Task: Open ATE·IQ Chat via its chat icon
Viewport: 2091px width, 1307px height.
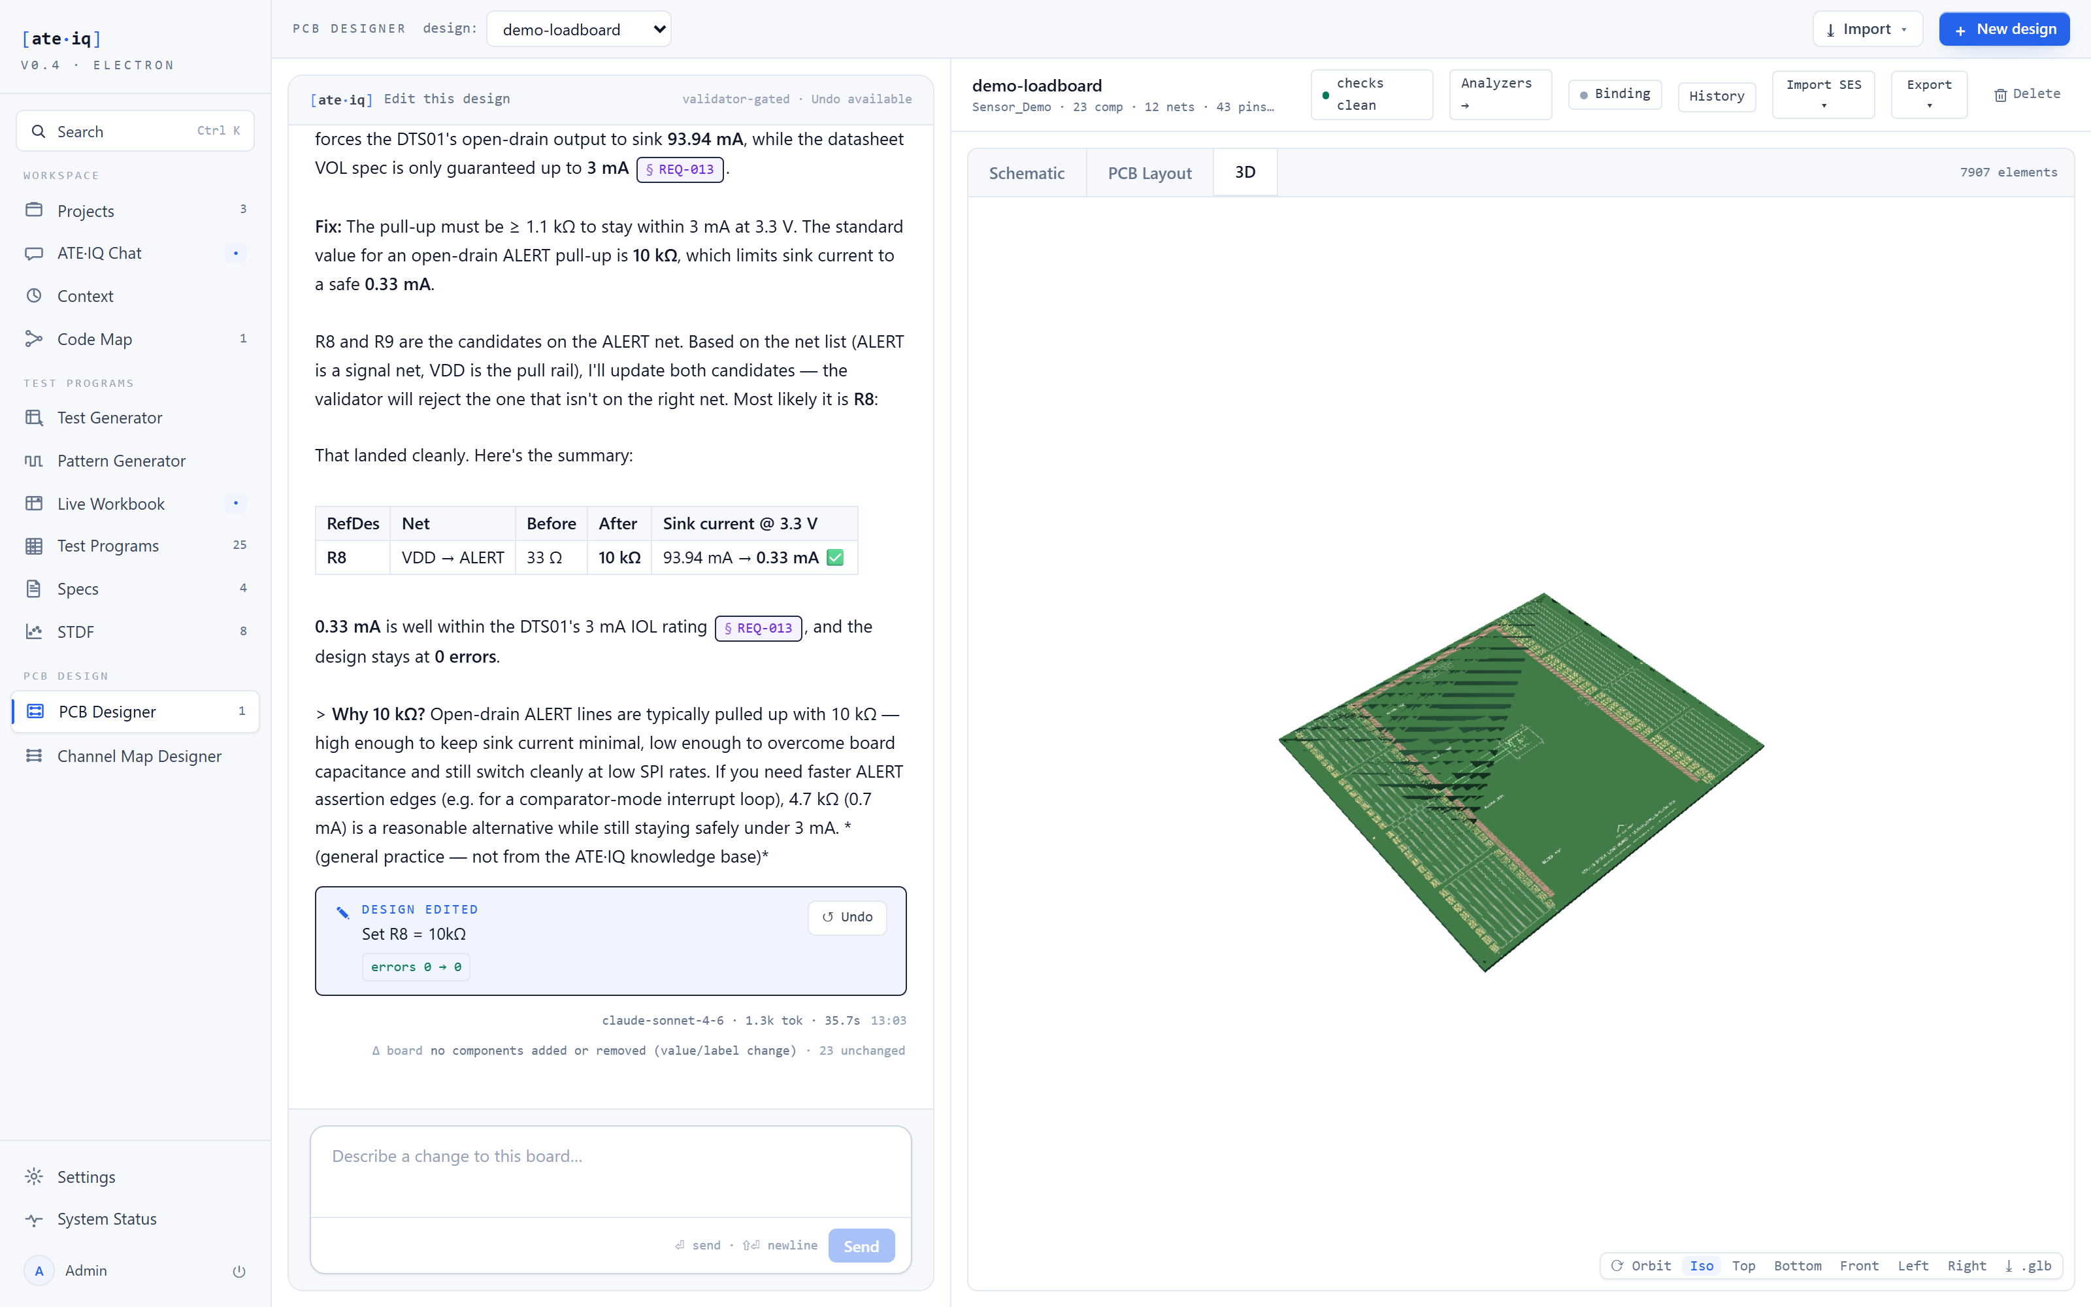Action: pyautogui.click(x=34, y=254)
